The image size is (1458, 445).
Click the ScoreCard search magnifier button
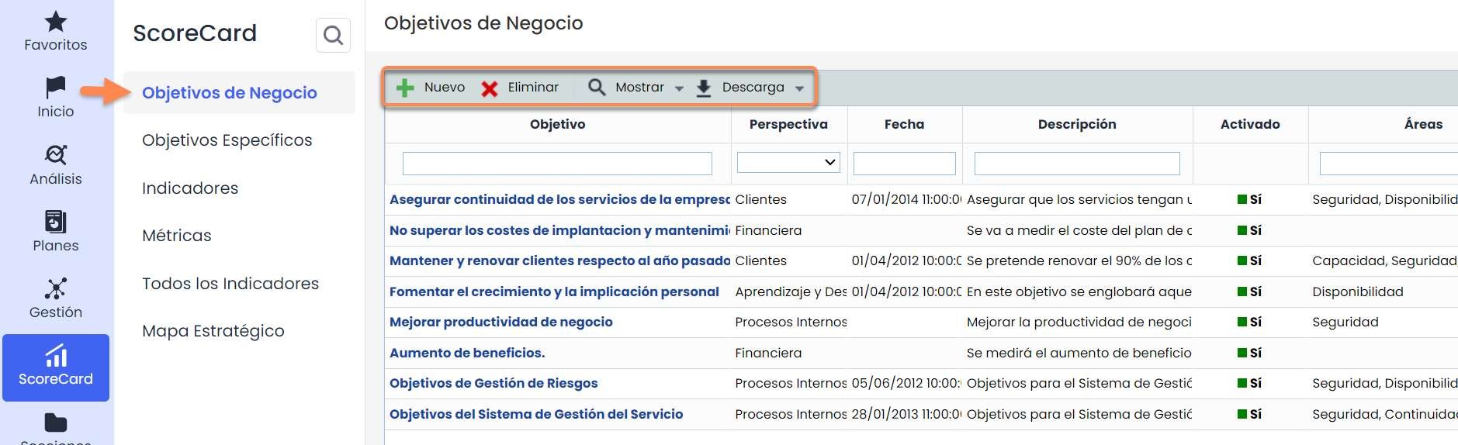tap(333, 36)
